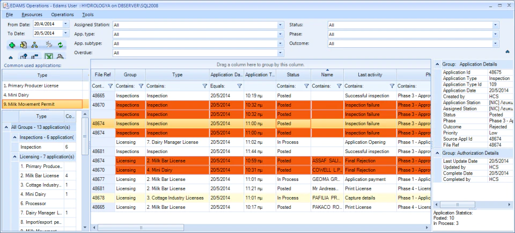Export the grid to Excel icon
The width and height of the screenshot is (515, 233).
point(49,56)
